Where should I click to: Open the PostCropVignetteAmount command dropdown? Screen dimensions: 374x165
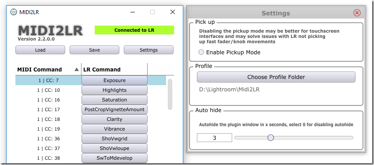pos(115,109)
